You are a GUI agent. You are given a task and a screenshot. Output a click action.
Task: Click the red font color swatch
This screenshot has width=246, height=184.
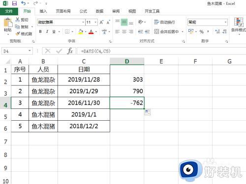[x=91, y=31]
